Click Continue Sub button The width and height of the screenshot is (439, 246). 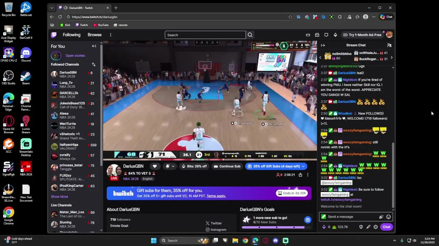tap(227, 166)
